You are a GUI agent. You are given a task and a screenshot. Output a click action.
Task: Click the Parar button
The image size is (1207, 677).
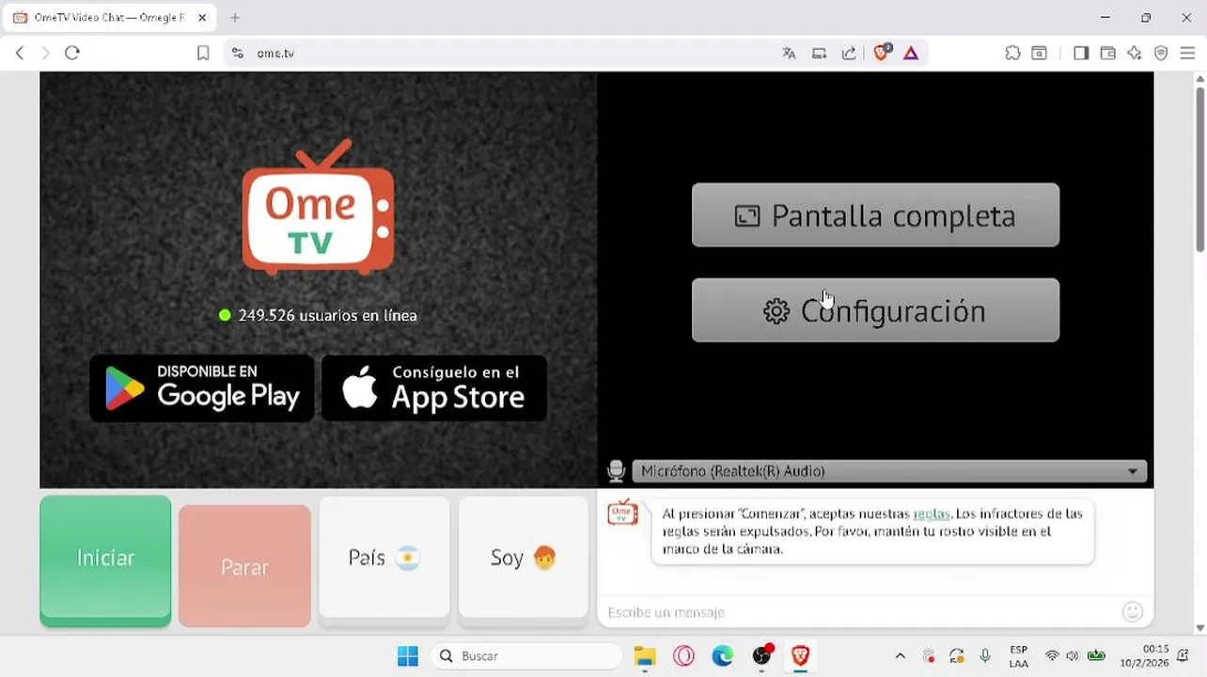[244, 567]
